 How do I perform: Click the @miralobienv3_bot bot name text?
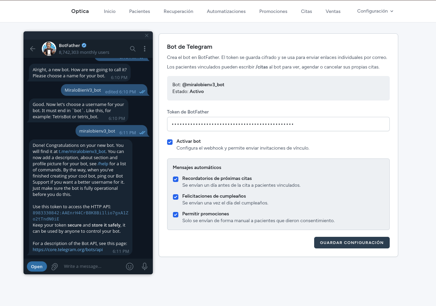pyautogui.click(x=203, y=85)
